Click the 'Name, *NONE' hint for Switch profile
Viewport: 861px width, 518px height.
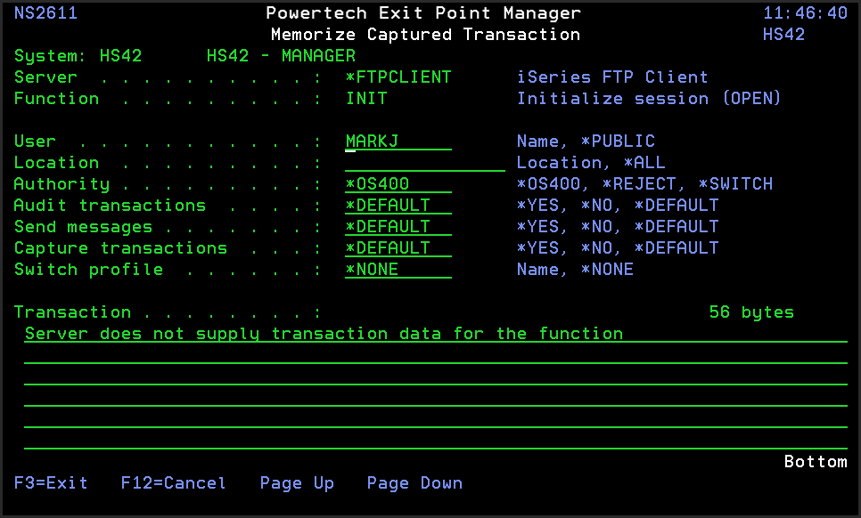click(x=575, y=270)
